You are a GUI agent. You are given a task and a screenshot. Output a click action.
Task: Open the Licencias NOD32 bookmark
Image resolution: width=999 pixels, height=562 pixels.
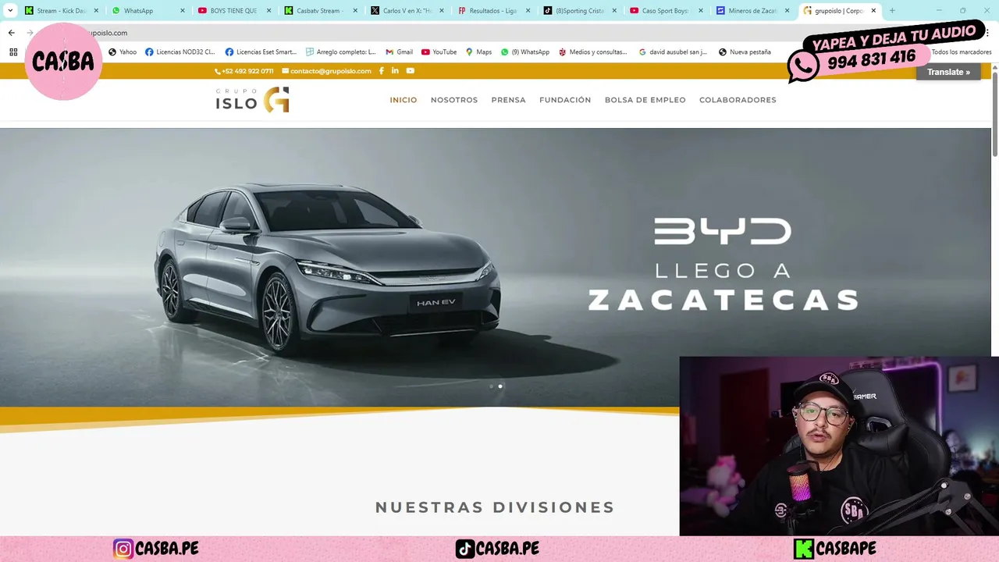pos(180,52)
